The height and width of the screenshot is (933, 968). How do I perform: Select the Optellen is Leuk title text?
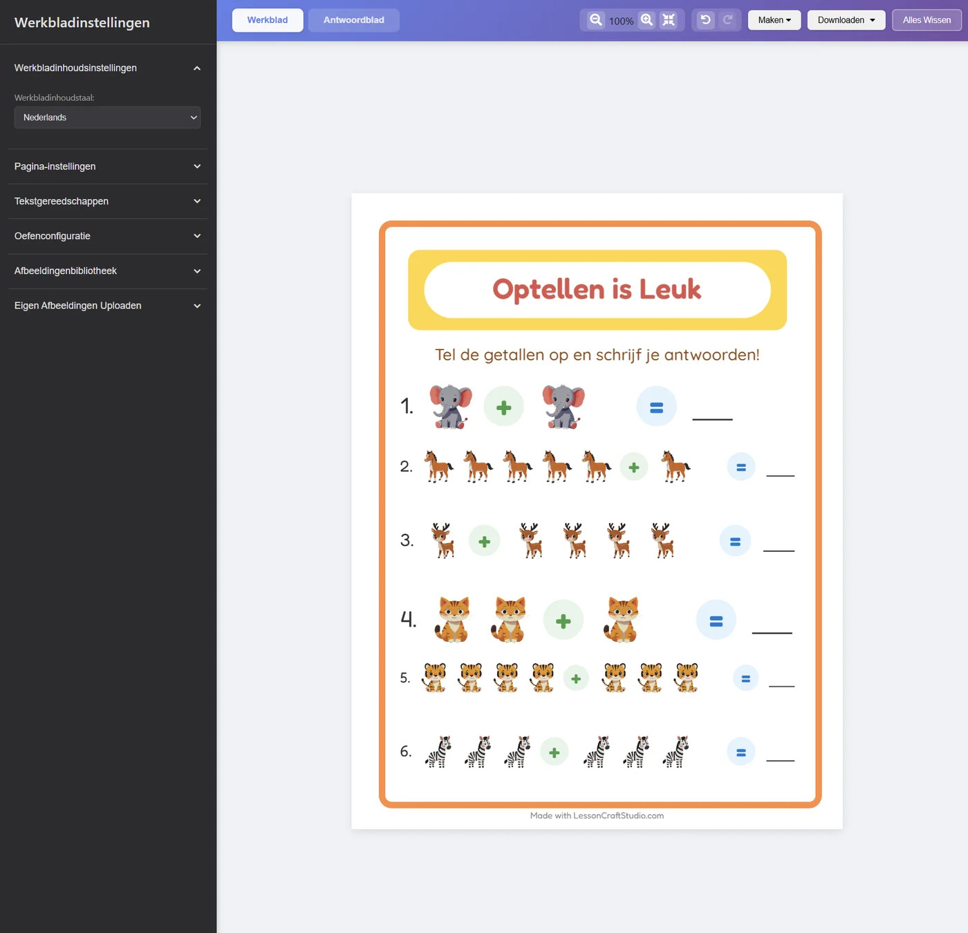(x=597, y=290)
